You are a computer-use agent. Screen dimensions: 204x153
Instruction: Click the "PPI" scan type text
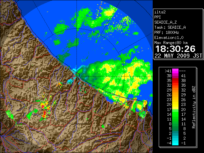157,17
